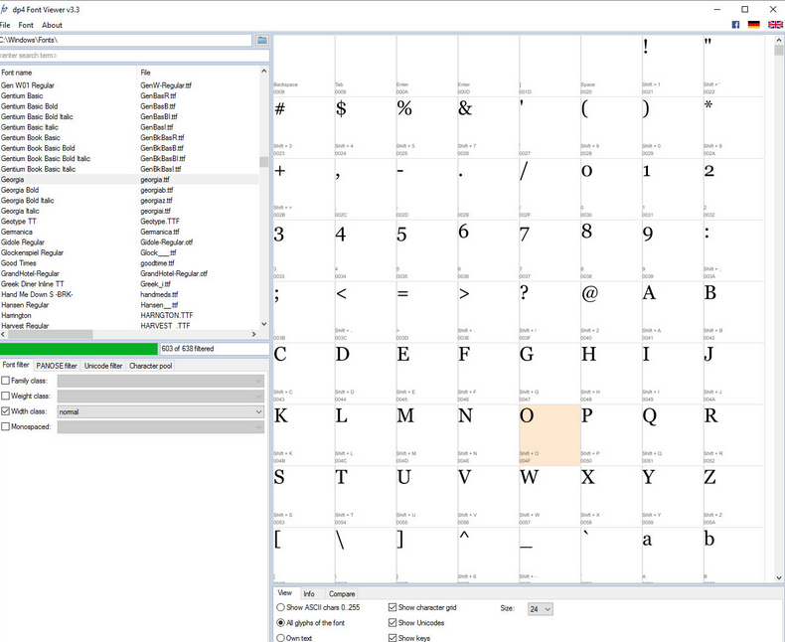Switch to the PANOSE filter tab
This screenshot has height=642, width=785.
point(57,366)
